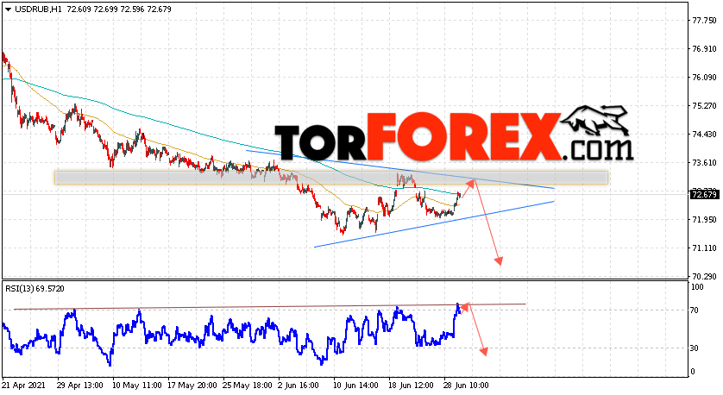Click the 70.290 price scale value
Viewport: 723px width, 395px height.
click(x=704, y=277)
